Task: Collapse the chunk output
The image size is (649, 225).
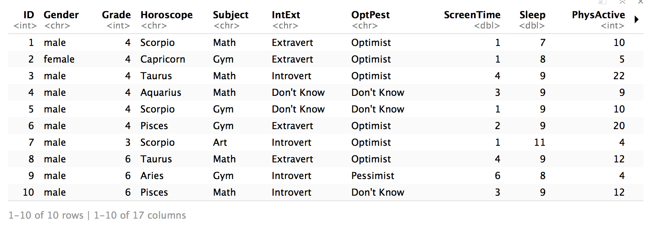Action: [x=622, y=2]
